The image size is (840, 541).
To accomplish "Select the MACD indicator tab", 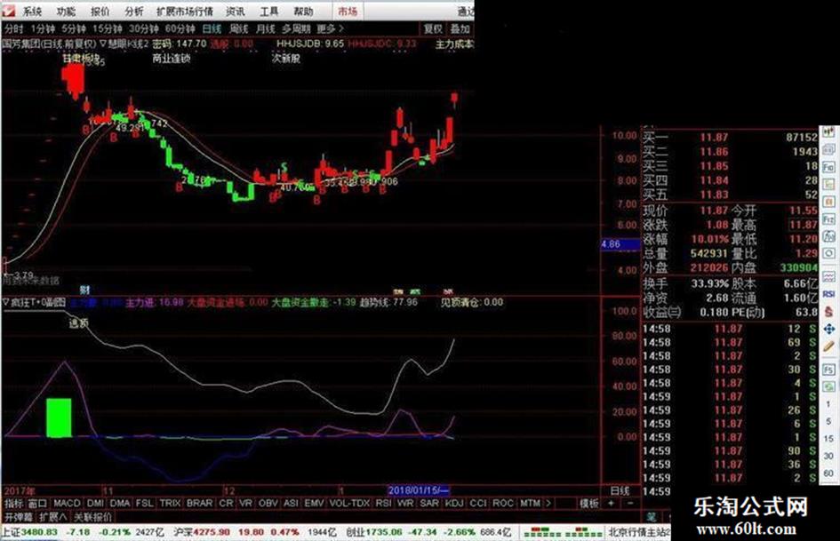I will [x=67, y=503].
